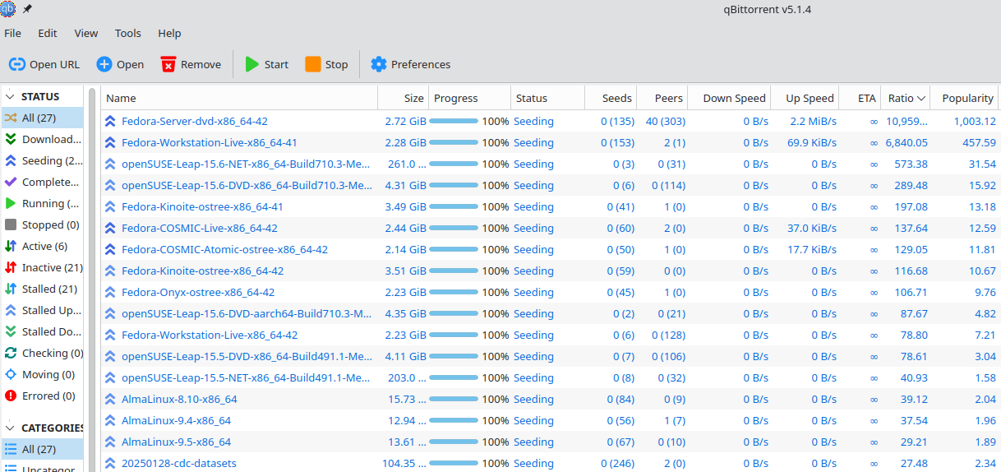The image size is (1001, 472).
Task: Open the Tools menu
Action: (127, 33)
